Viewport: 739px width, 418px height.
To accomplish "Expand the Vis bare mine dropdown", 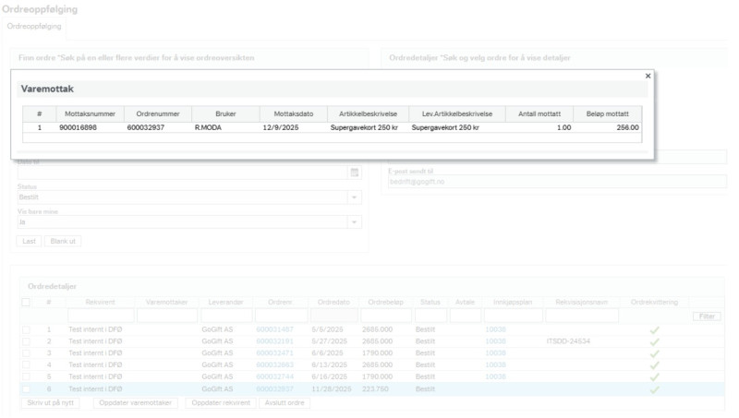I will pos(354,222).
